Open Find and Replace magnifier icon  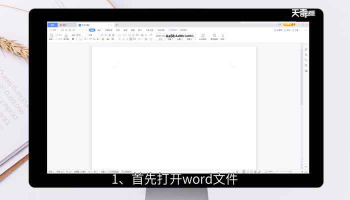[214, 35]
